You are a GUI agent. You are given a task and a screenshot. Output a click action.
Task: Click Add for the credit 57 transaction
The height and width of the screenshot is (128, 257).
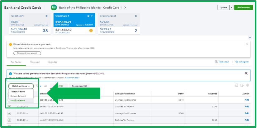247,107
